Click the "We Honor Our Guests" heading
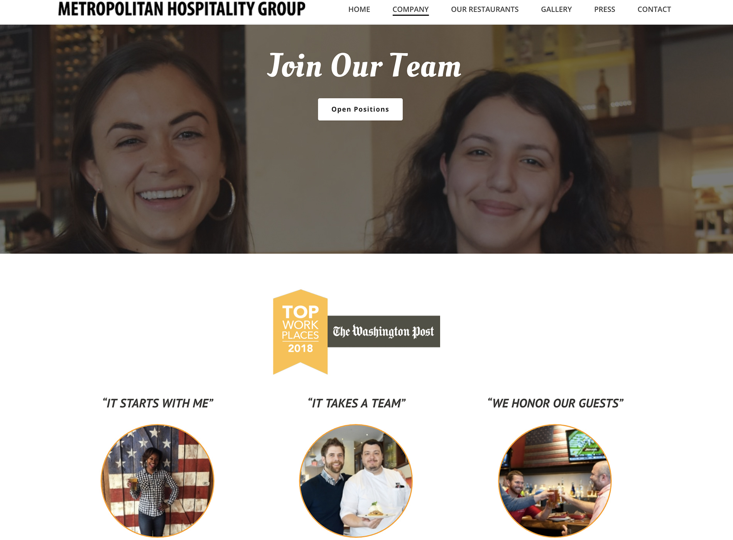Image resolution: width=733 pixels, height=540 pixels. click(555, 403)
